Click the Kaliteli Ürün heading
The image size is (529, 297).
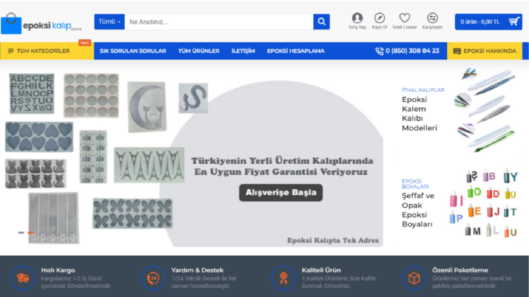(x=321, y=270)
